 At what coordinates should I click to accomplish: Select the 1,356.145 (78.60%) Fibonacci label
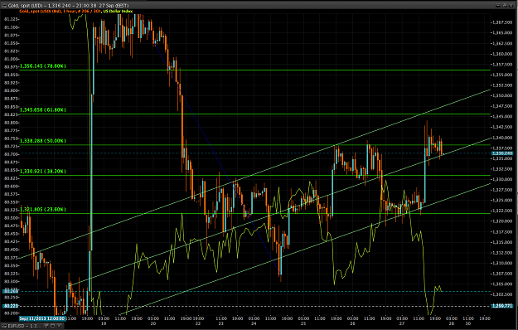tap(43, 66)
